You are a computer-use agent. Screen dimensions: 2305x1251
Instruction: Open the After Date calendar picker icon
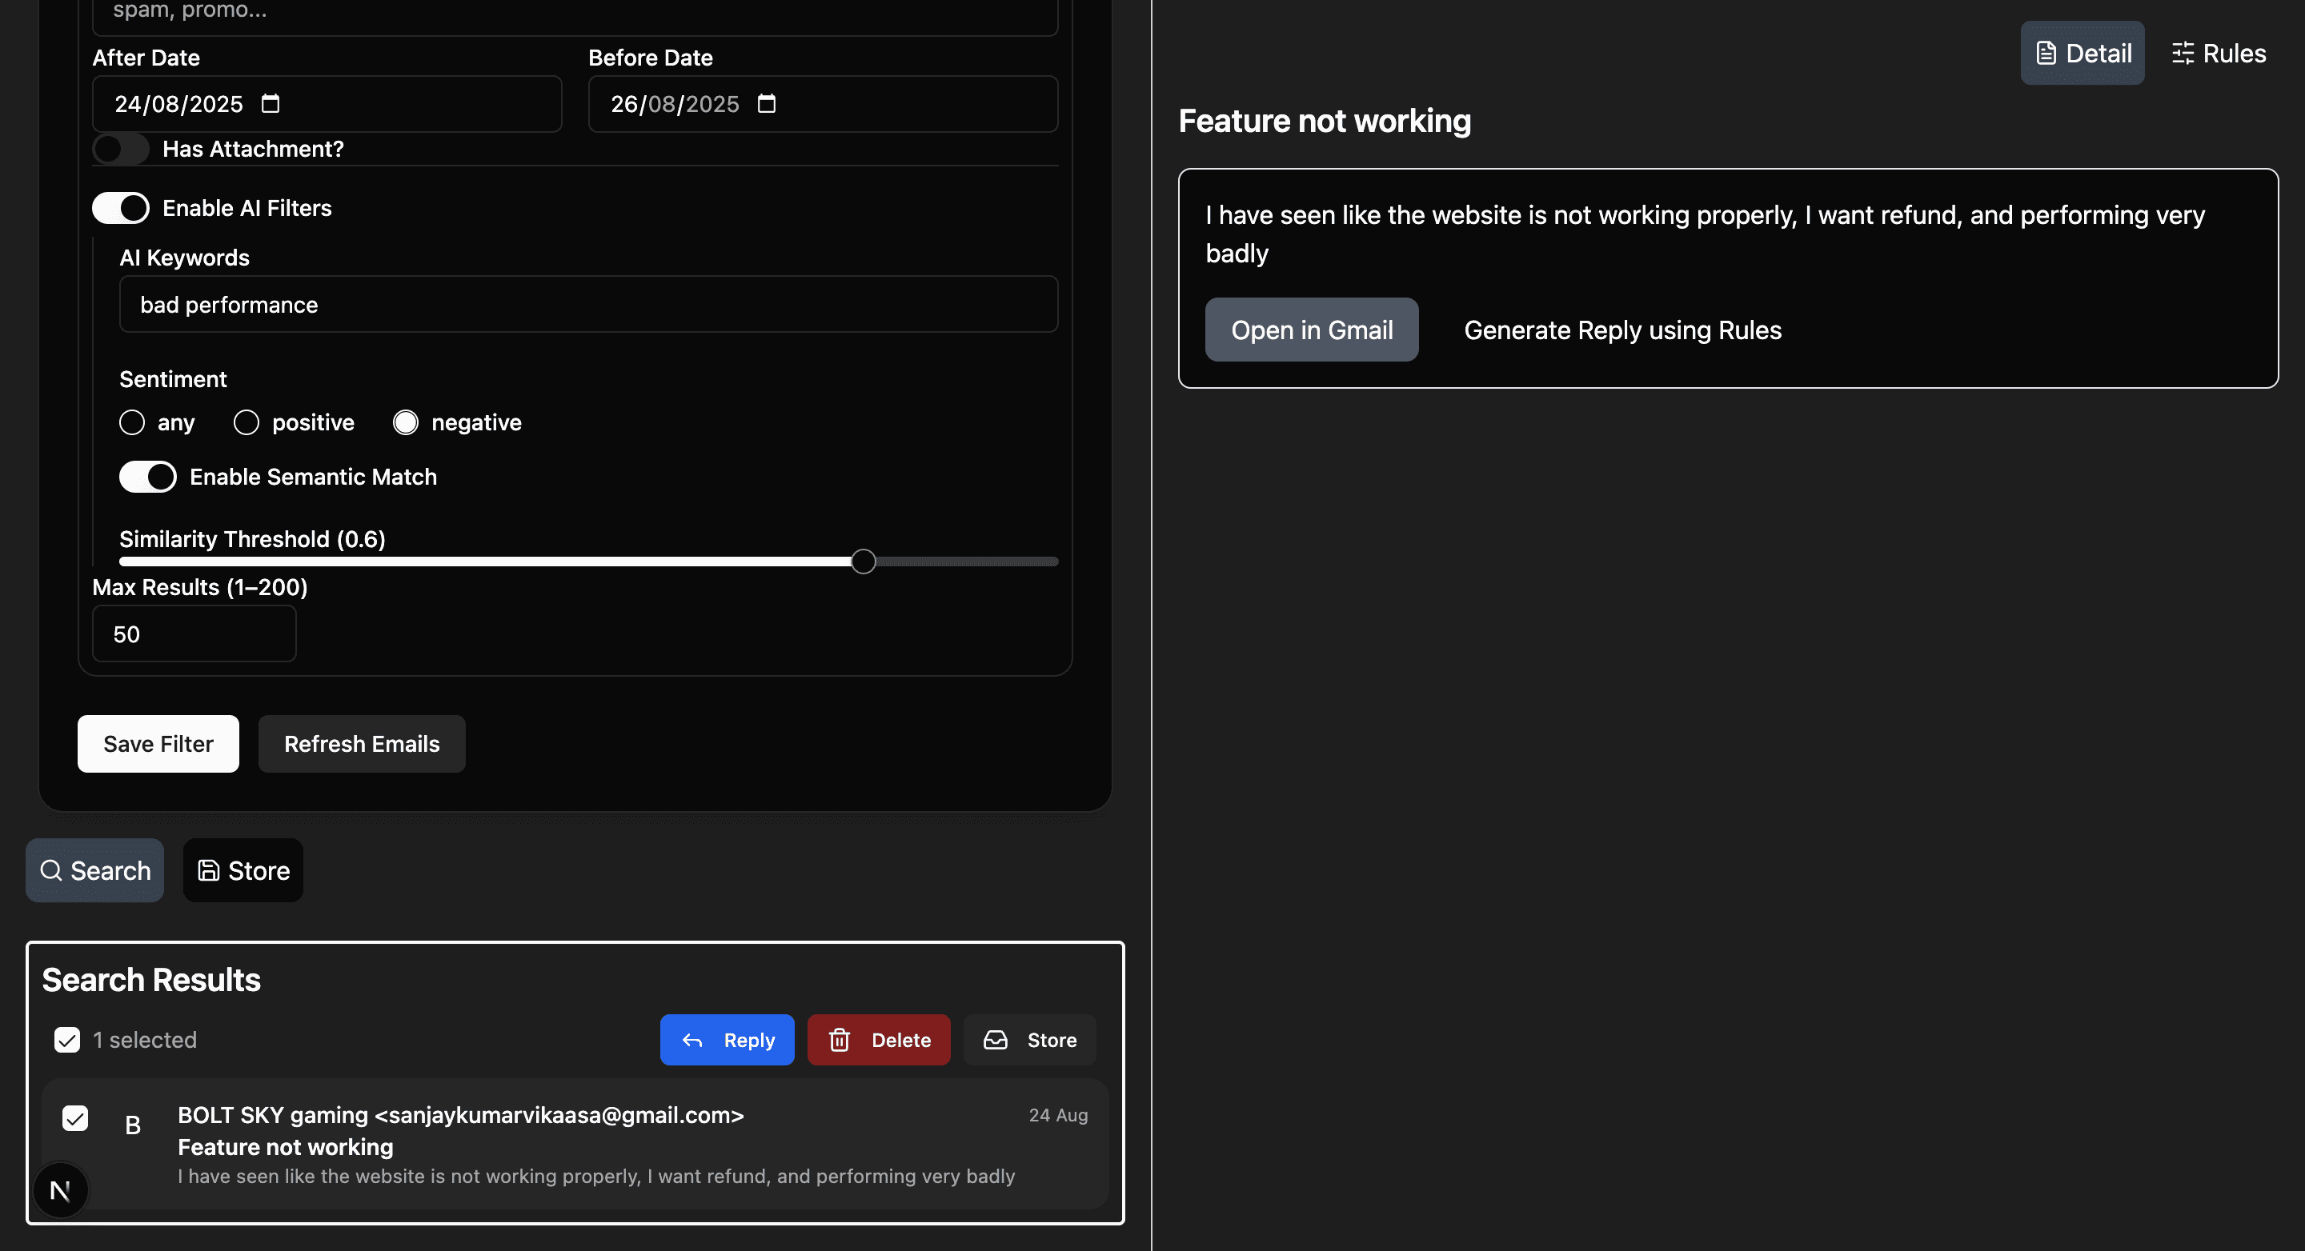[x=271, y=104]
